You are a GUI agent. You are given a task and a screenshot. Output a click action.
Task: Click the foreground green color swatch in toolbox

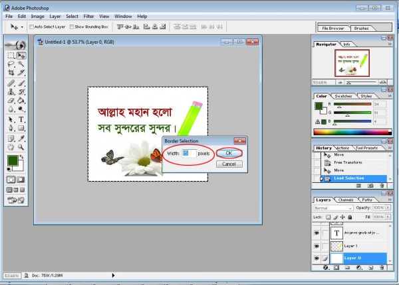click(13, 160)
